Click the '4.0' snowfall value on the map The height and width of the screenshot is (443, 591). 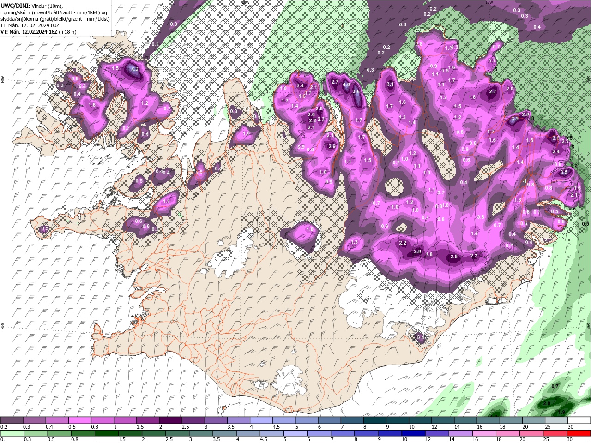(x=346, y=85)
